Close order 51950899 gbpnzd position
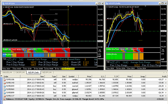Viewport: 168px width, 104px height. [x=166, y=92]
